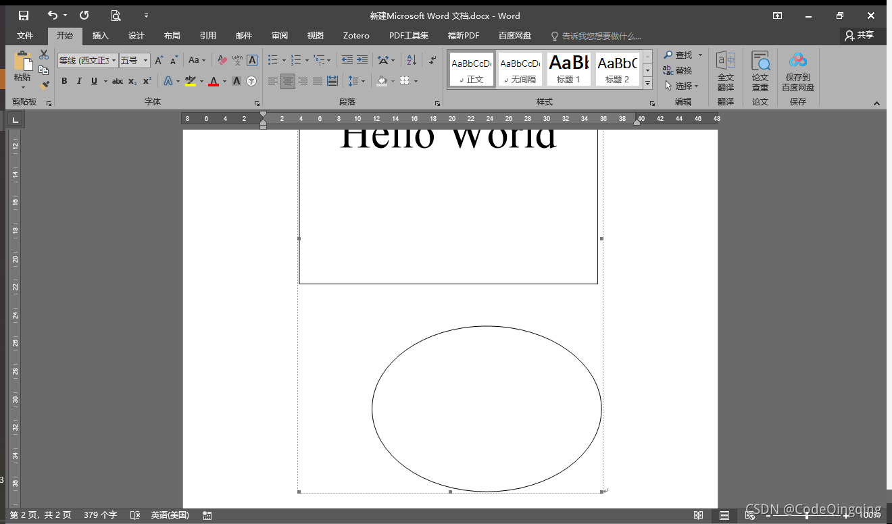This screenshot has width=892, height=524.
Task: Open print preview from the quick access toolbar
Action: (x=116, y=16)
